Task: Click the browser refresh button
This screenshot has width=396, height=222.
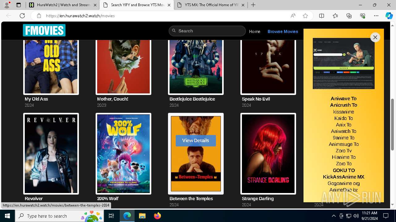Action: (22, 16)
